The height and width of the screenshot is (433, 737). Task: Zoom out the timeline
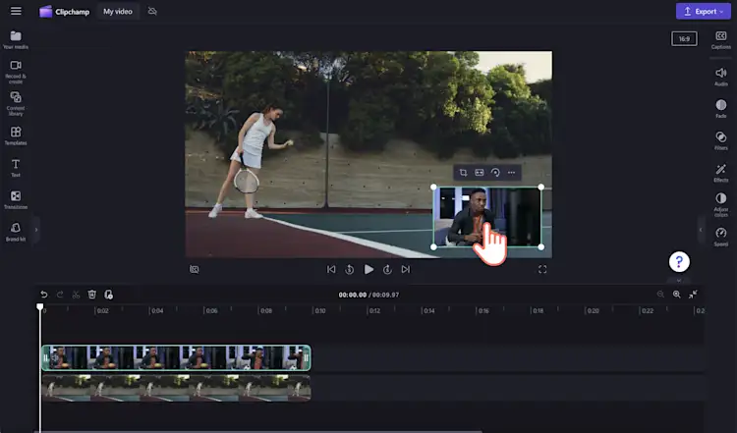pyautogui.click(x=660, y=294)
